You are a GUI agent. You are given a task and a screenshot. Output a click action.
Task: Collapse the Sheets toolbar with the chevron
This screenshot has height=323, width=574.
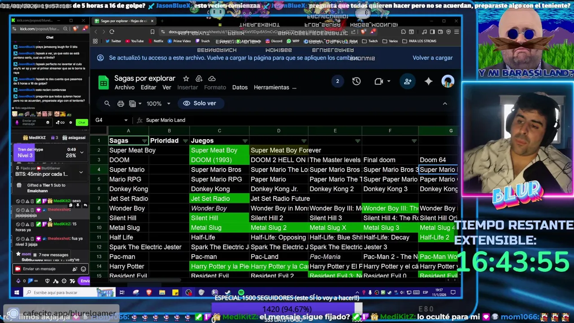coord(445,104)
